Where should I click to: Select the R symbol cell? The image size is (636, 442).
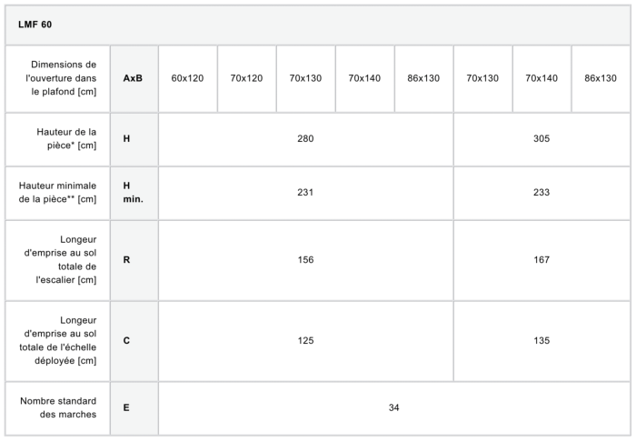coord(127,259)
